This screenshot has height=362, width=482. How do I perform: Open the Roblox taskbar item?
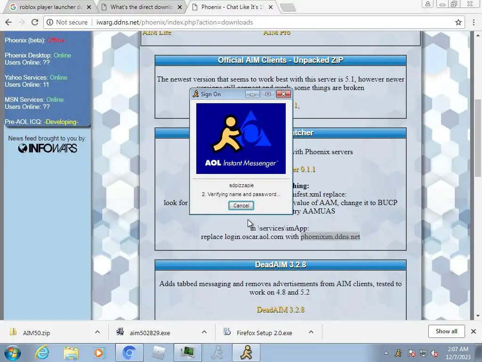pos(159,353)
